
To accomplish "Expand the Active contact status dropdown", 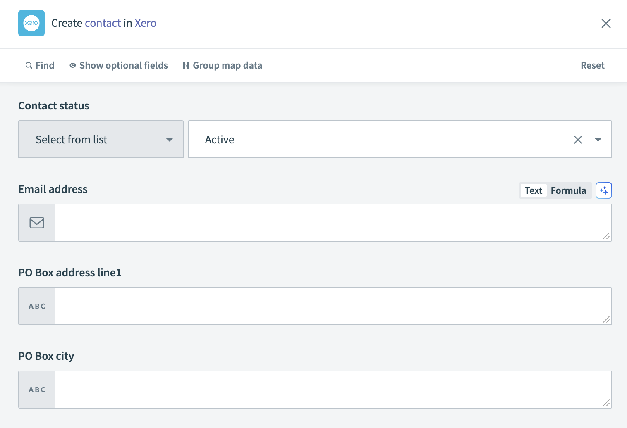I will pos(598,140).
